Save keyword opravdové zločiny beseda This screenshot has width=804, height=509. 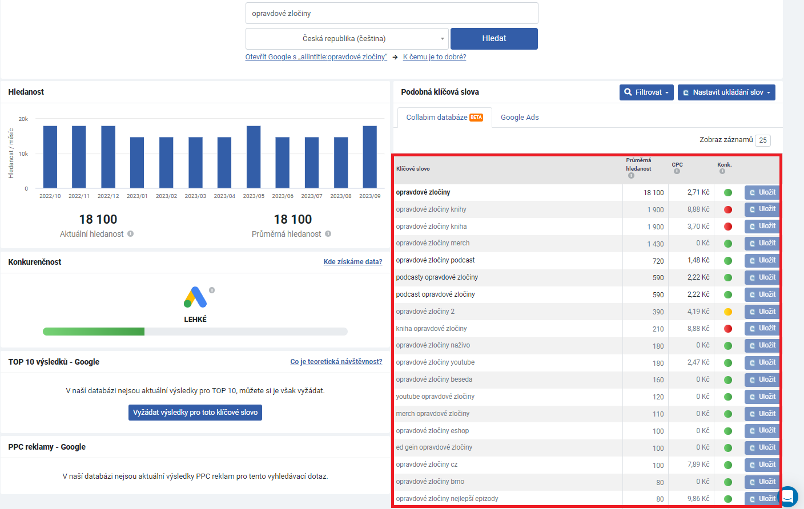(762, 380)
